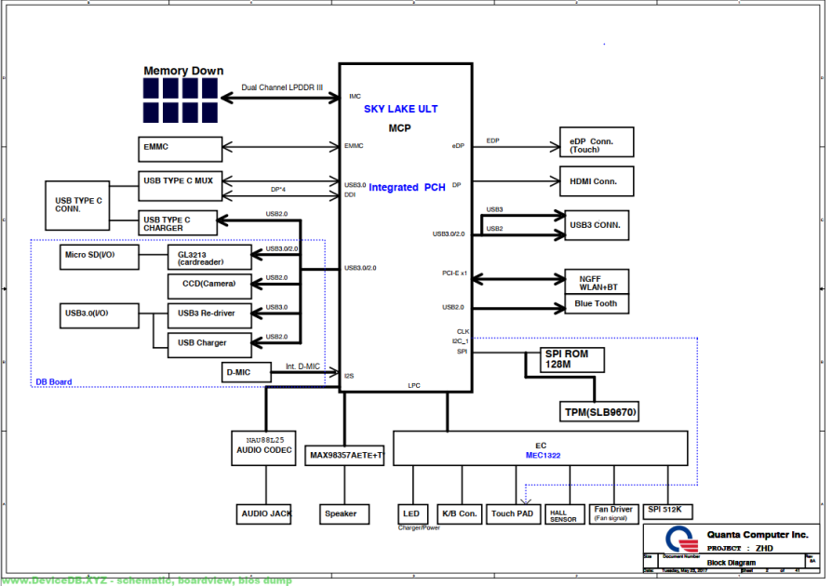This screenshot has width=832, height=586.
Task: Click the Memory Down heading
Action: [183, 71]
